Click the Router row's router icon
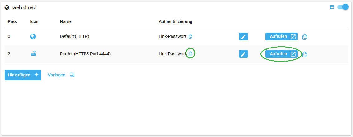The width and height of the screenshot is (353, 137). (x=34, y=54)
